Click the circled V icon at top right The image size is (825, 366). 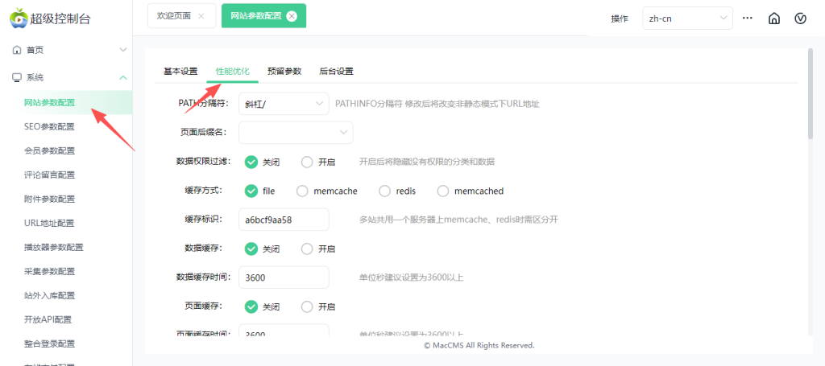point(800,19)
